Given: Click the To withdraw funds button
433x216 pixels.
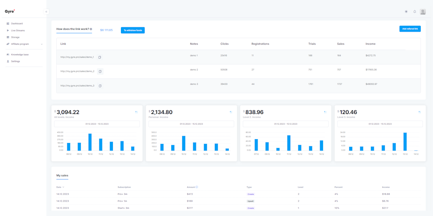Looking at the screenshot, I should [132, 30].
